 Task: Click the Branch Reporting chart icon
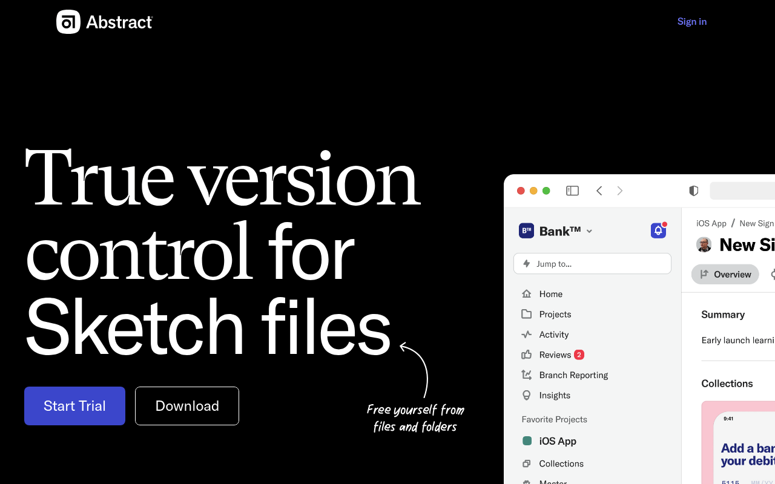click(x=527, y=375)
